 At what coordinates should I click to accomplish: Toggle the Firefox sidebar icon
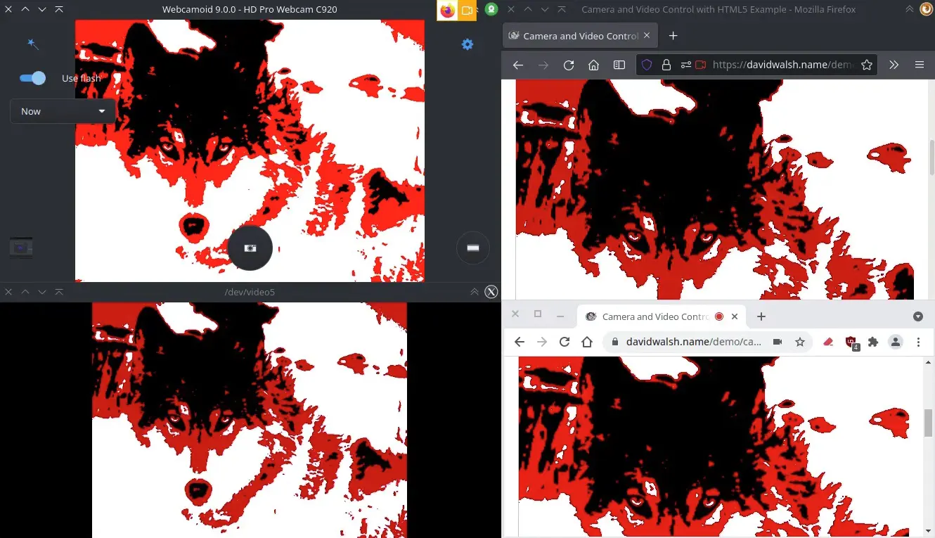(x=619, y=65)
